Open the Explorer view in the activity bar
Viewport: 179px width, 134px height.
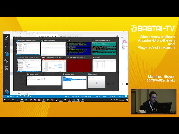pyautogui.click(x=6, y=38)
